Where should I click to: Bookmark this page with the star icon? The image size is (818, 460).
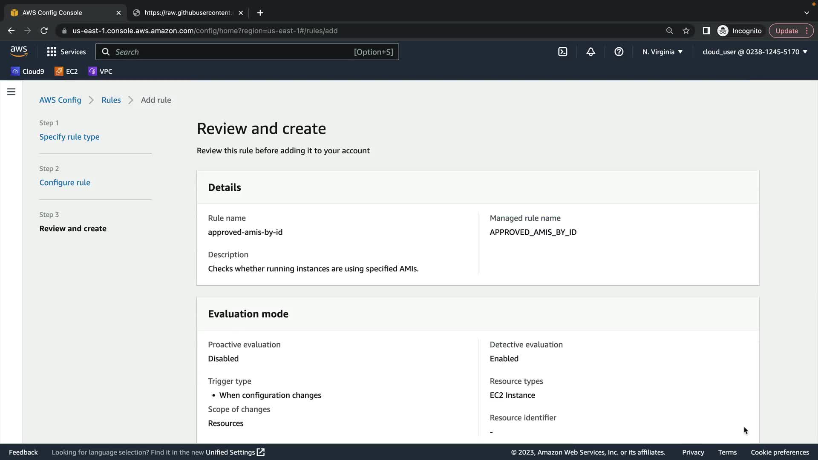click(x=686, y=31)
